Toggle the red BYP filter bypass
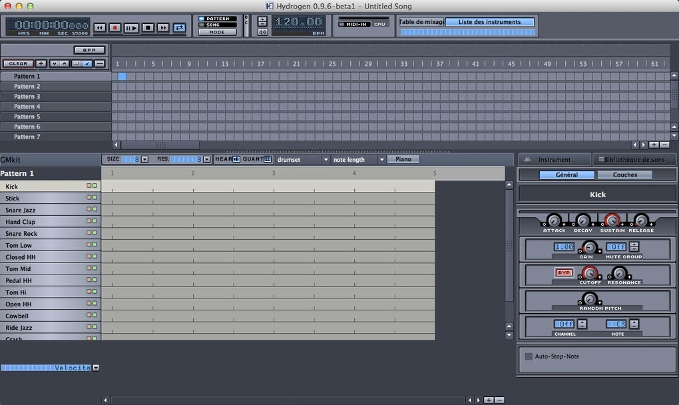The image size is (679, 405). point(564,272)
